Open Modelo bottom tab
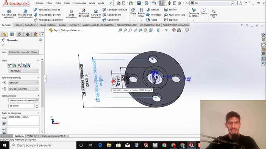 [20, 136]
